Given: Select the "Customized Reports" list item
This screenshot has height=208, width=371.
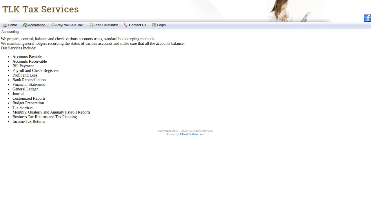Looking at the screenshot, I should pos(29,98).
